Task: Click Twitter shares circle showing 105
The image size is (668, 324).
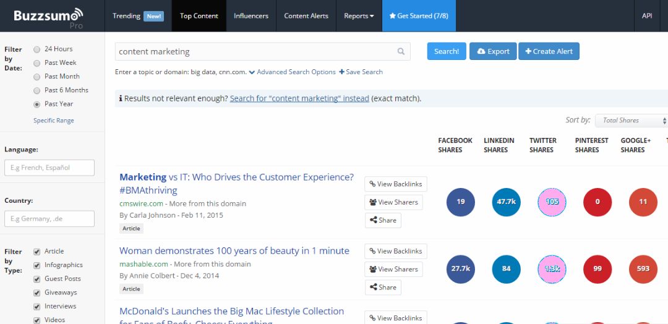Action: point(552,202)
